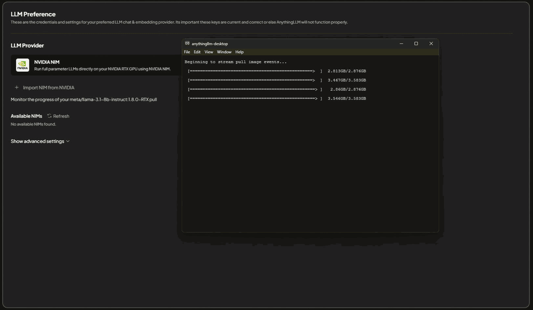Open the View menu
533x310 pixels.
click(x=209, y=52)
